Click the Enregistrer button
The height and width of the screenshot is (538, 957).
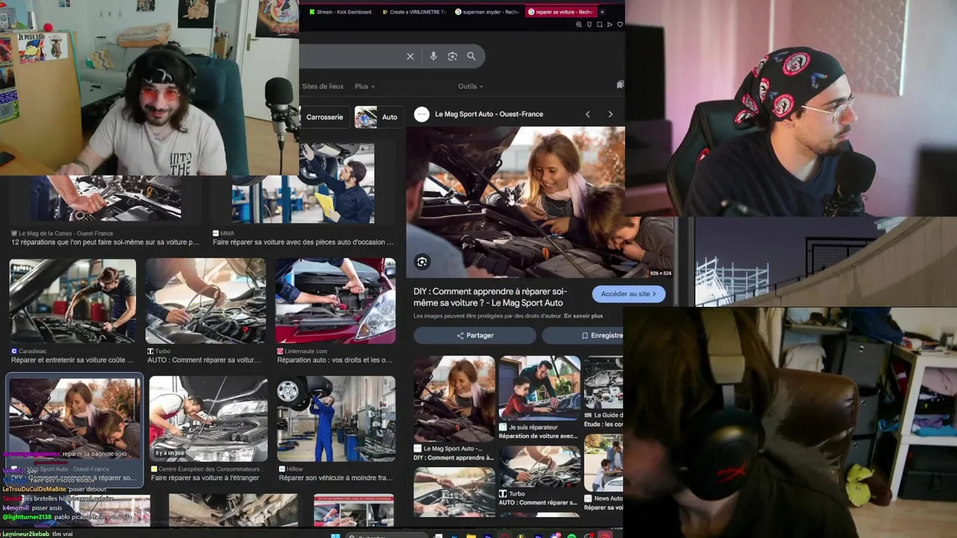click(583, 336)
